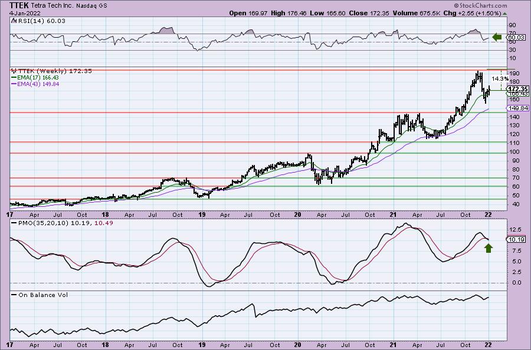531x350 pixels.
Task: Click the Close 172.35 header value
Action: click(x=369, y=13)
